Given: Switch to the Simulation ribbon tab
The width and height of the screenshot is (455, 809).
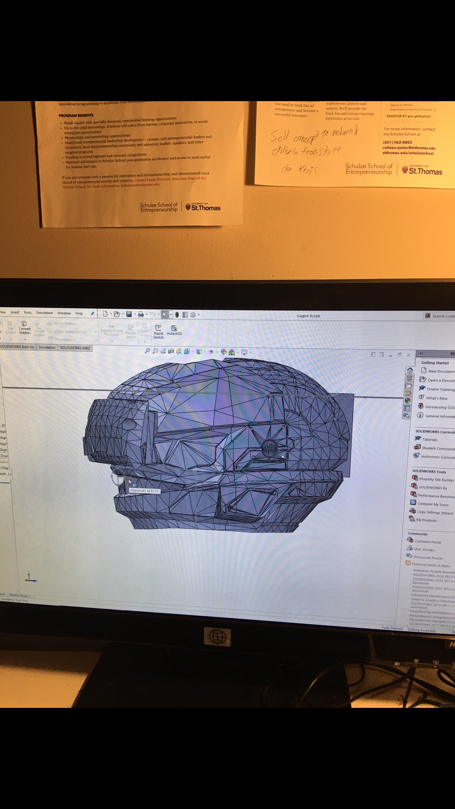Looking at the screenshot, I should coord(47,347).
